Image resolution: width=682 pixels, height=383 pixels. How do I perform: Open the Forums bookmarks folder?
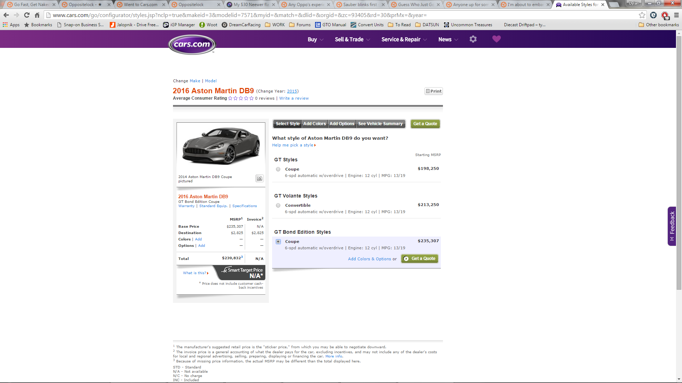click(x=300, y=25)
